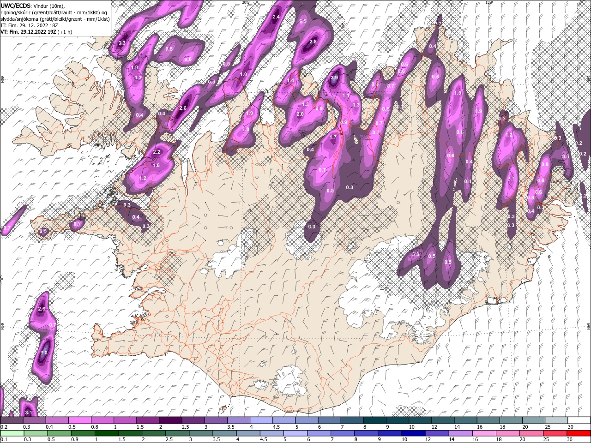Click the 1.5 precipitation value on the map
The image size is (591, 443).
[x=458, y=93]
